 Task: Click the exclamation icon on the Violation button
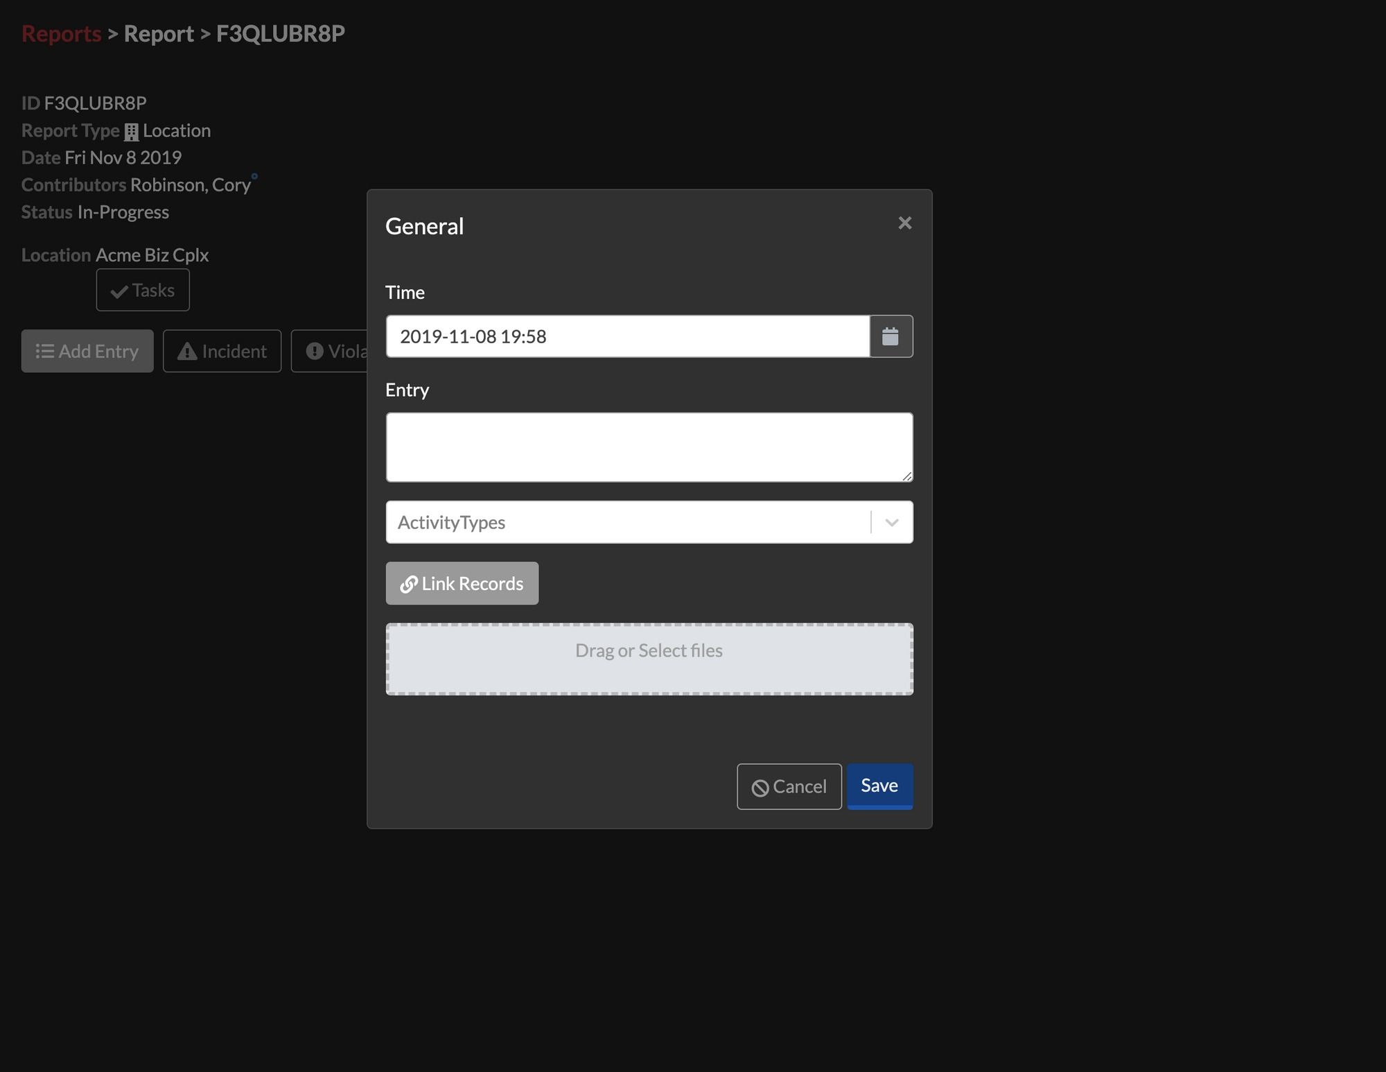point(313,351)
